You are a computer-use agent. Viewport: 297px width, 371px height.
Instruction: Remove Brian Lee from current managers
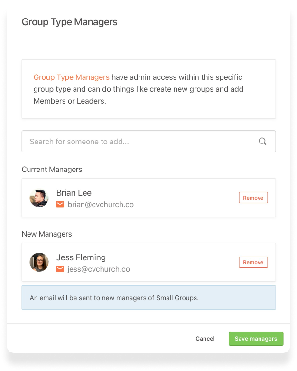coord(253,198)
